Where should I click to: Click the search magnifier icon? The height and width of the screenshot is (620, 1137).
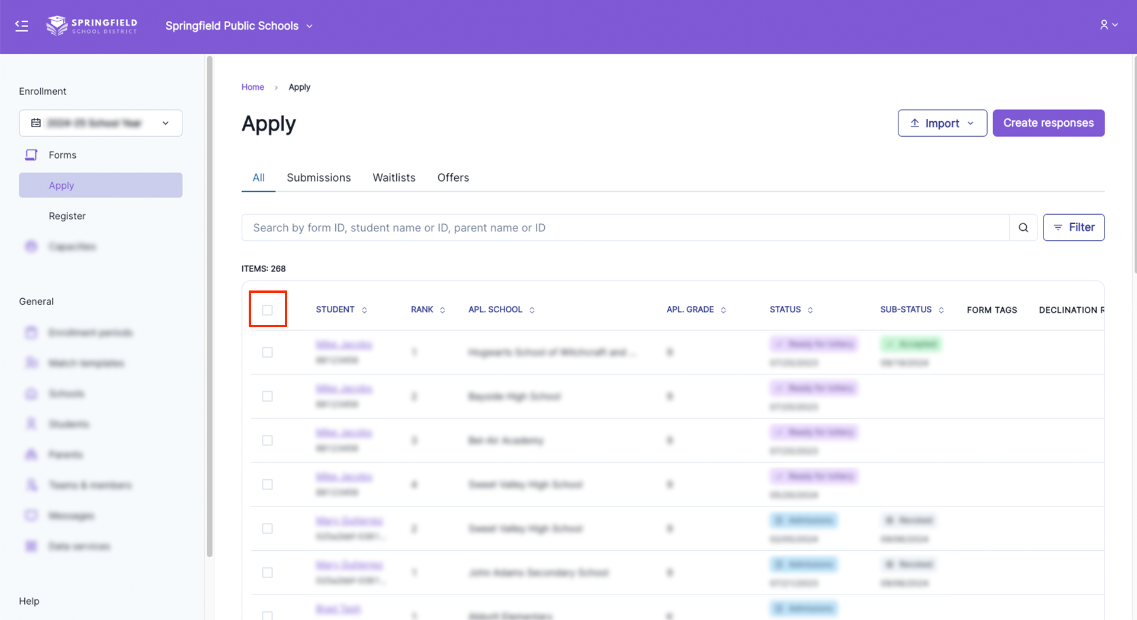pyautogui.click(x=1023, y=228)
